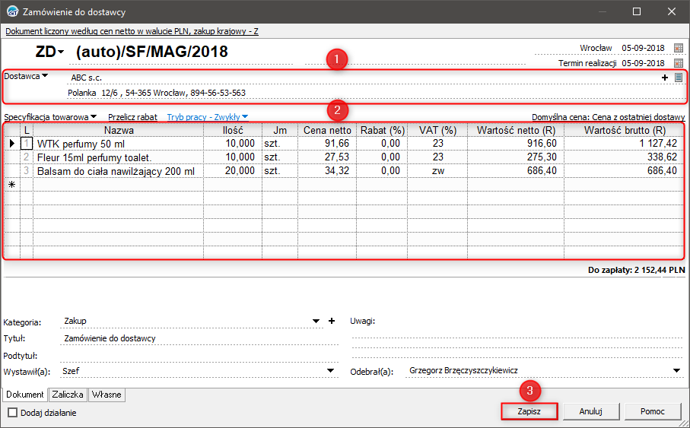Open supplier list icon beside ABC s.c.
Screen dimensions: 690x428
(x=678, y=78)
